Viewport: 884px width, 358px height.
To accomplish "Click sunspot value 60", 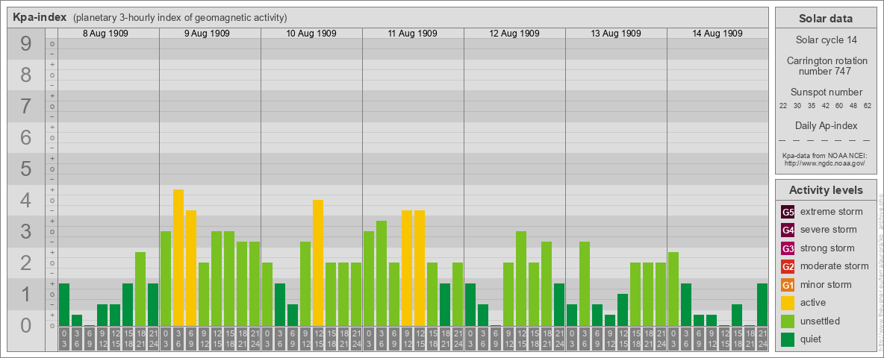I will (839, 106).
